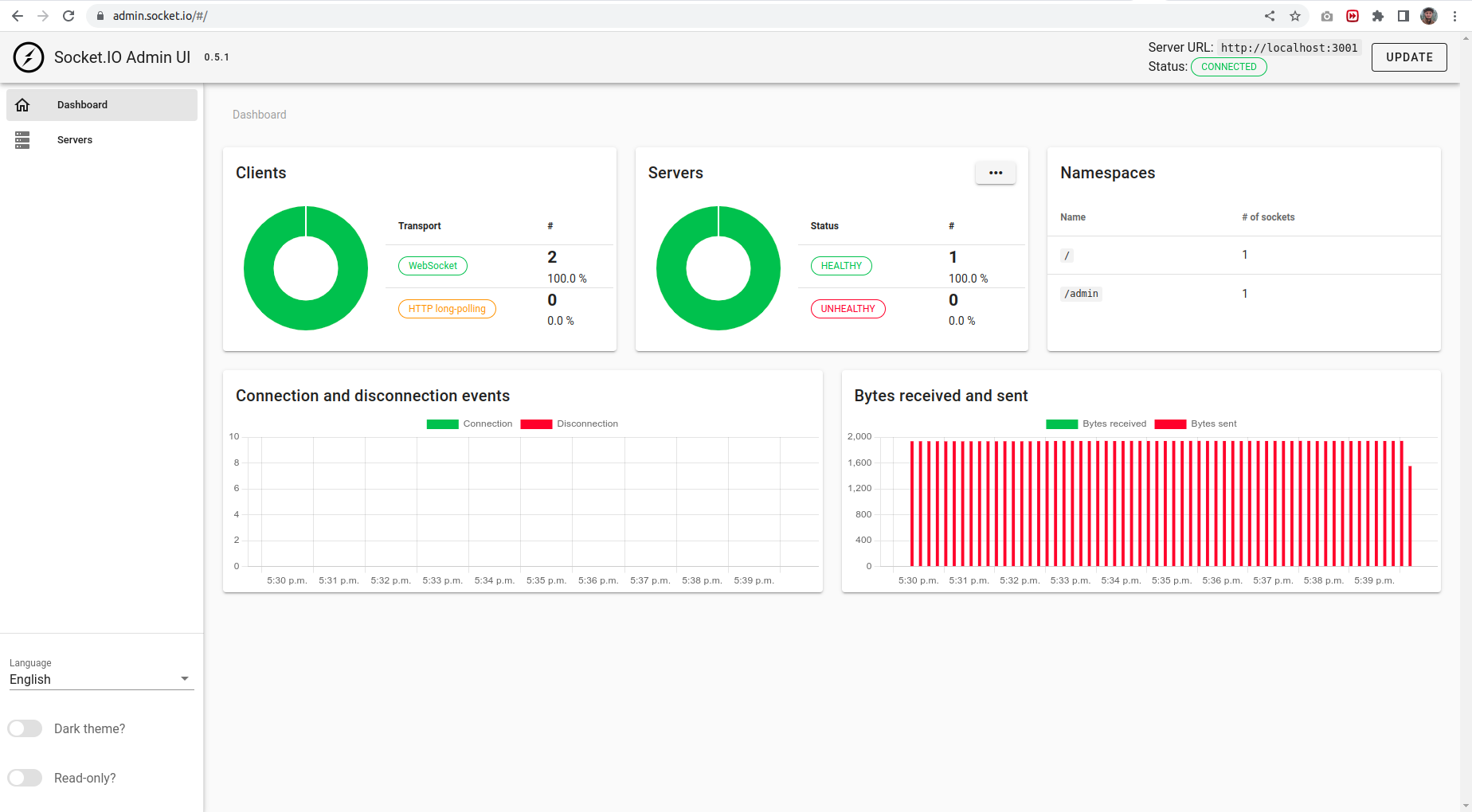1472x812 pixels.
Task: Toggle the browser side panel icon
Action: [1403, 16]
